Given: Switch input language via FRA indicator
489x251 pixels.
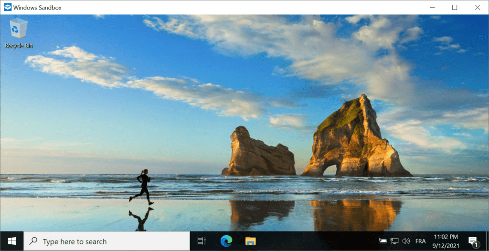Looking at the screenshot, I should tap(420, 241).
